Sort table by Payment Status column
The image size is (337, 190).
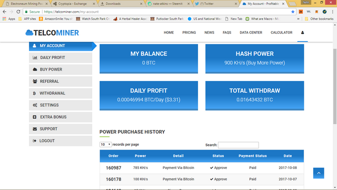[253, 156]
